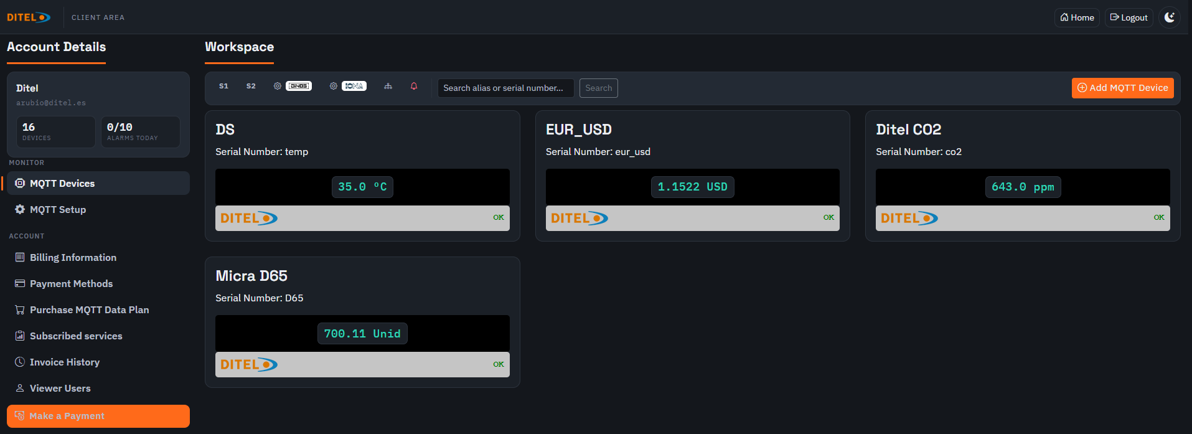1192x434 pixels.
Task: Click the 35.0 °C reading
Action: tap(362, 187)
